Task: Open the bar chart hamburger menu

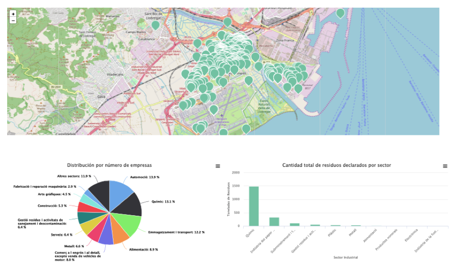Action: [x=445, y=166]
